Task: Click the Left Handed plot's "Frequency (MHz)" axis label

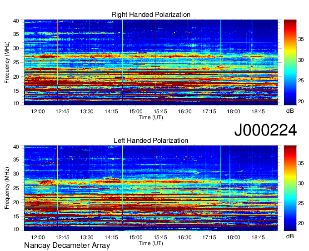Action: (x=7, y=188)
